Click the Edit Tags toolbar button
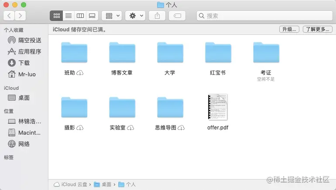The image size is (336, 190). (177, 16)
